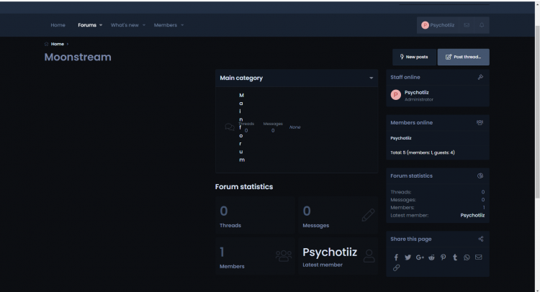Share page on Pinterest
Viewport: 540px width, 292px height.
coord(444,257)
